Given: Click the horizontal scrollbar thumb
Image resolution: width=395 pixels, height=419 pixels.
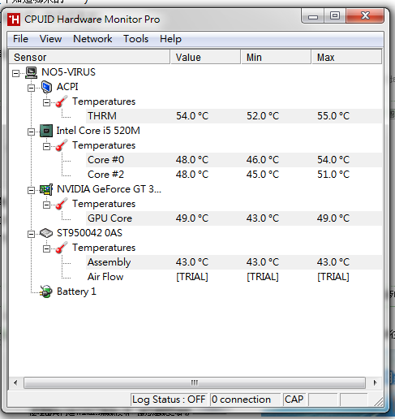Looking at the screenshot, I should 195,382.
